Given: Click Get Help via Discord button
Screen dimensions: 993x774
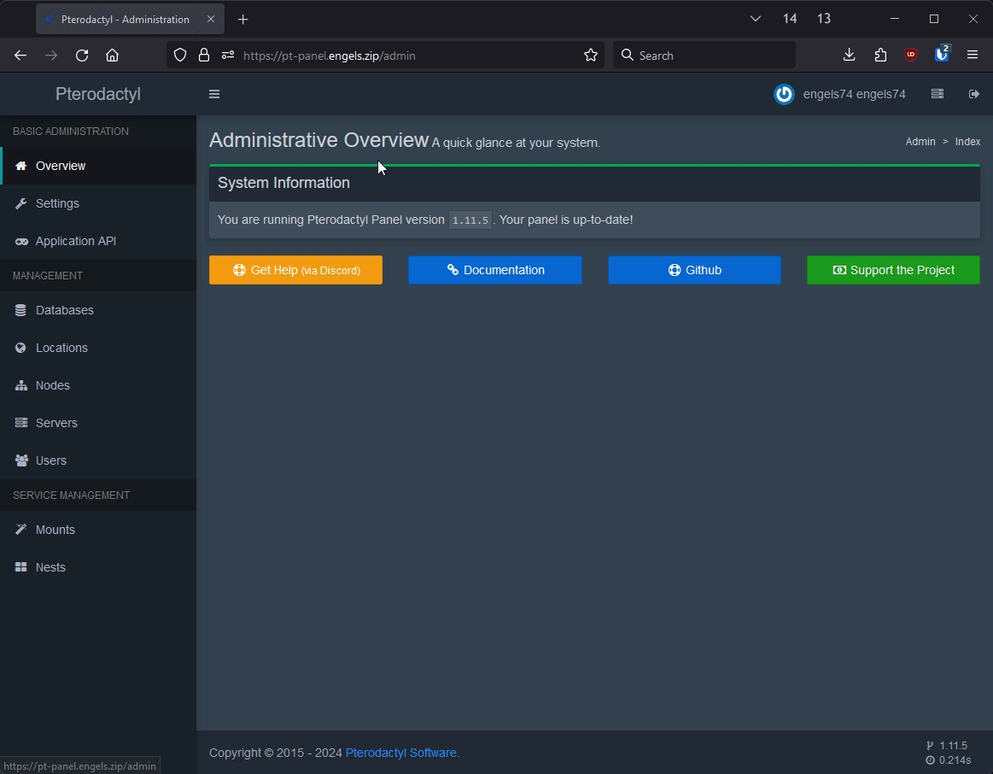Looking at the screenshot, I should pyautogui.click(x=295, y=270).
